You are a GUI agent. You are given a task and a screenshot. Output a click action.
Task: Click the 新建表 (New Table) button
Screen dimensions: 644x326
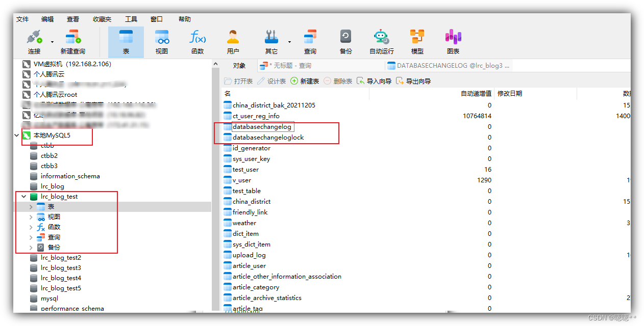(x=305, y=81)
